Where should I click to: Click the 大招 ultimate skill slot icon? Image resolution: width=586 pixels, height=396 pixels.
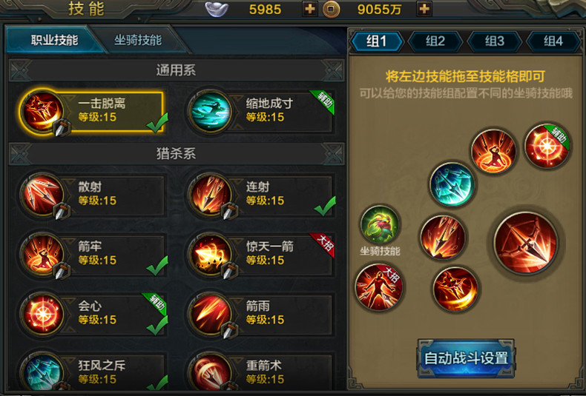(x=378, y=287)
